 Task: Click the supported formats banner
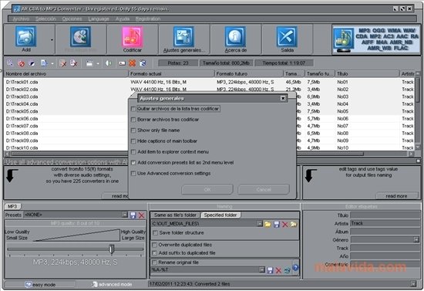376,39
